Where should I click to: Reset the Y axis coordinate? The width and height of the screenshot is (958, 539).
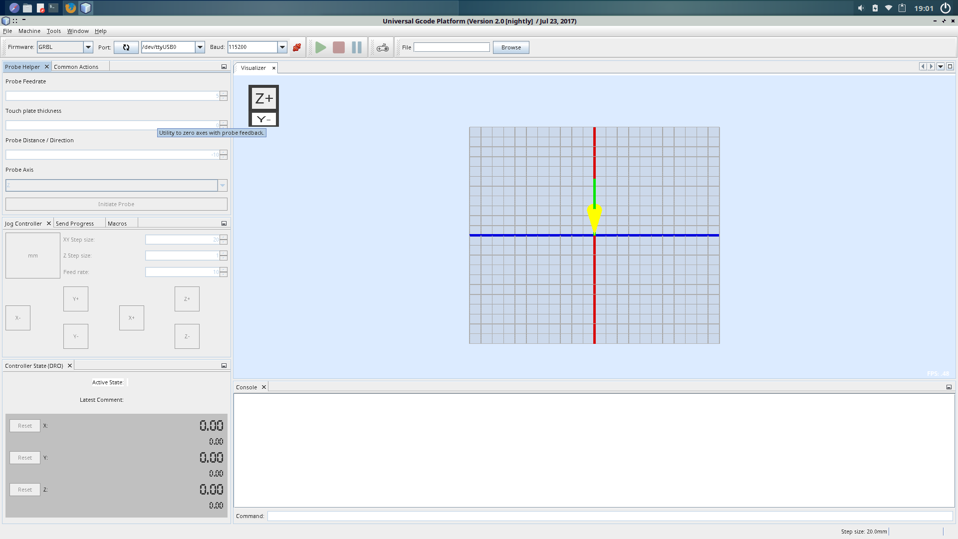point(25,458)
